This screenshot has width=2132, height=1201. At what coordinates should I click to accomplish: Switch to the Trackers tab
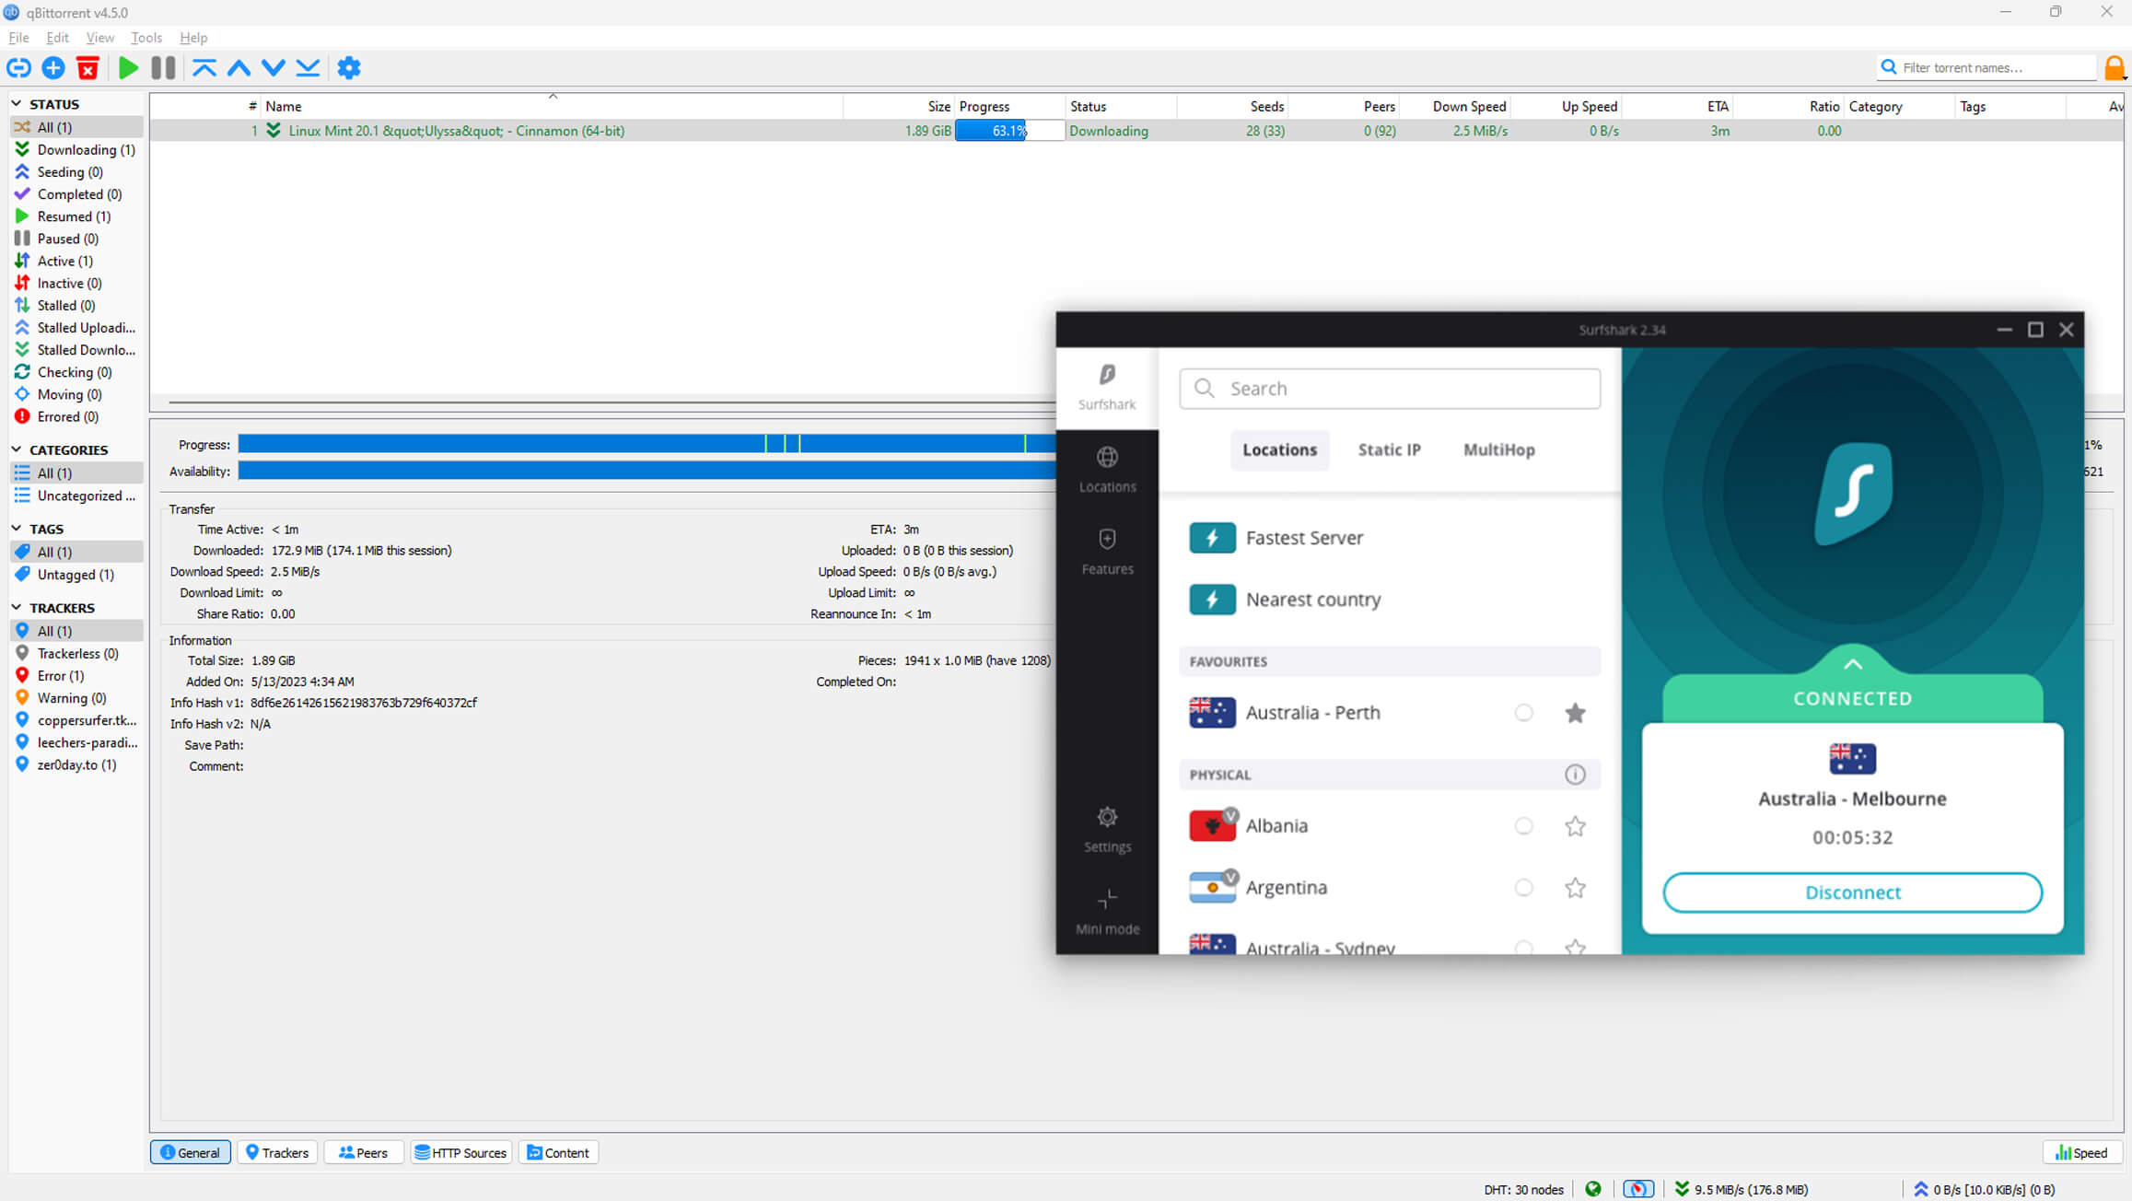[277, 1152]
